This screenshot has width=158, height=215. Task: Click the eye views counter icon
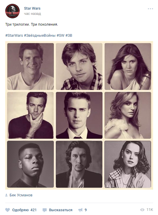coord(142,210)
